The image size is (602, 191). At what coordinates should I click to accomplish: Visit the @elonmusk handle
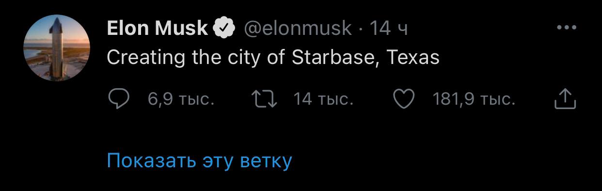tap(296, 29)
